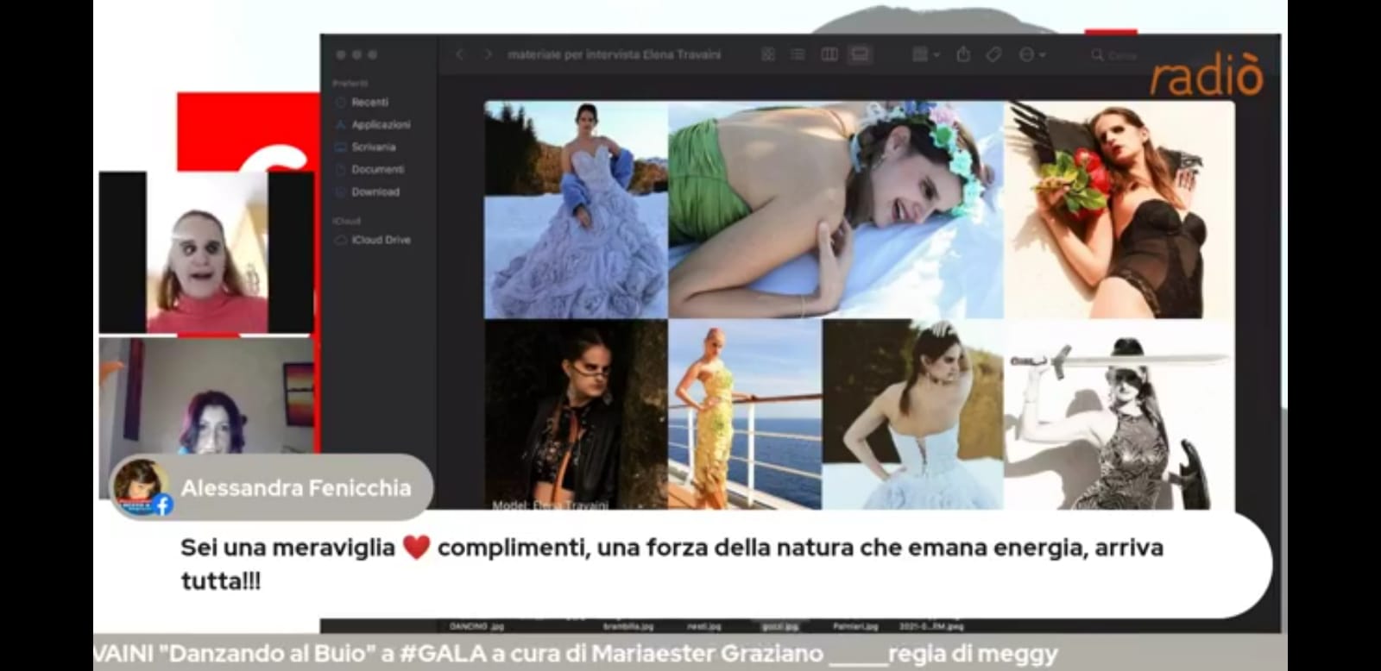Image resolution: width=1381 pixels, height=671 pixels.
Task: Click the large photo collage preview
Action: (x=859, y=305)
